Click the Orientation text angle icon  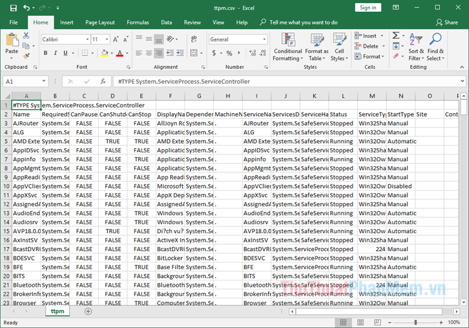tap(171, 39)
